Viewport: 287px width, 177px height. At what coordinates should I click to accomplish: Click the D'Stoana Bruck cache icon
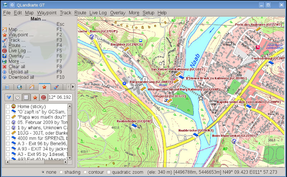[182, 78]
